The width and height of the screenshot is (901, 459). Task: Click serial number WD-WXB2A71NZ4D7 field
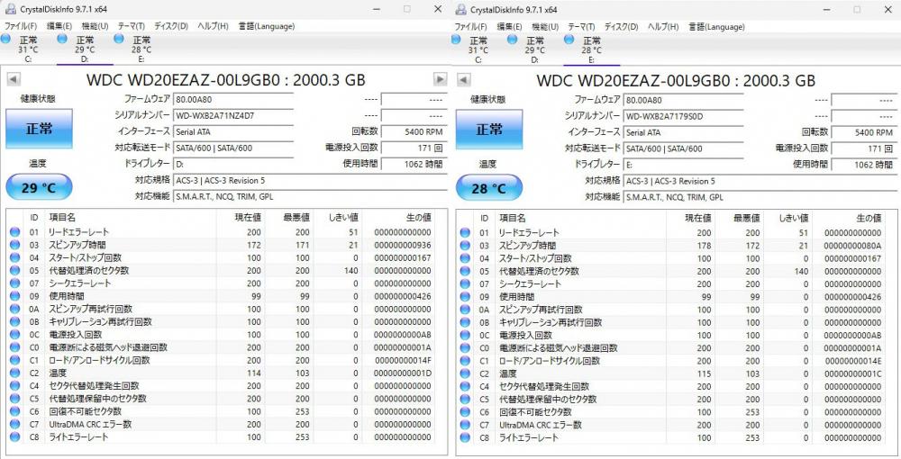(234, 115)
